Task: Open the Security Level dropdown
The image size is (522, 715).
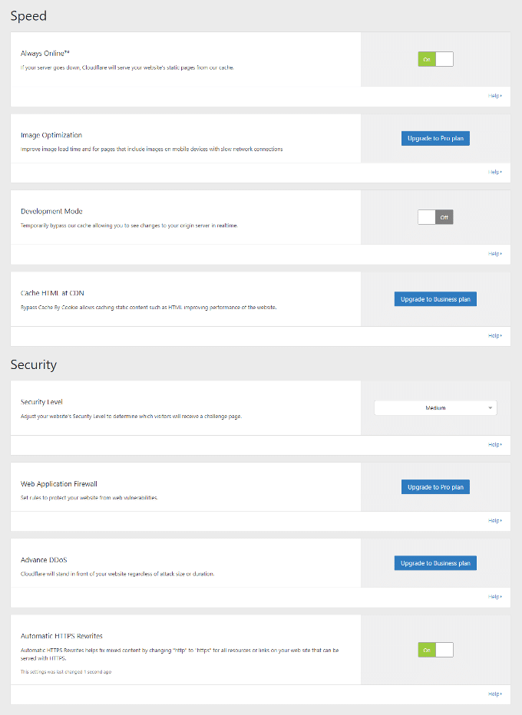Action: click(x=435, y=408)
